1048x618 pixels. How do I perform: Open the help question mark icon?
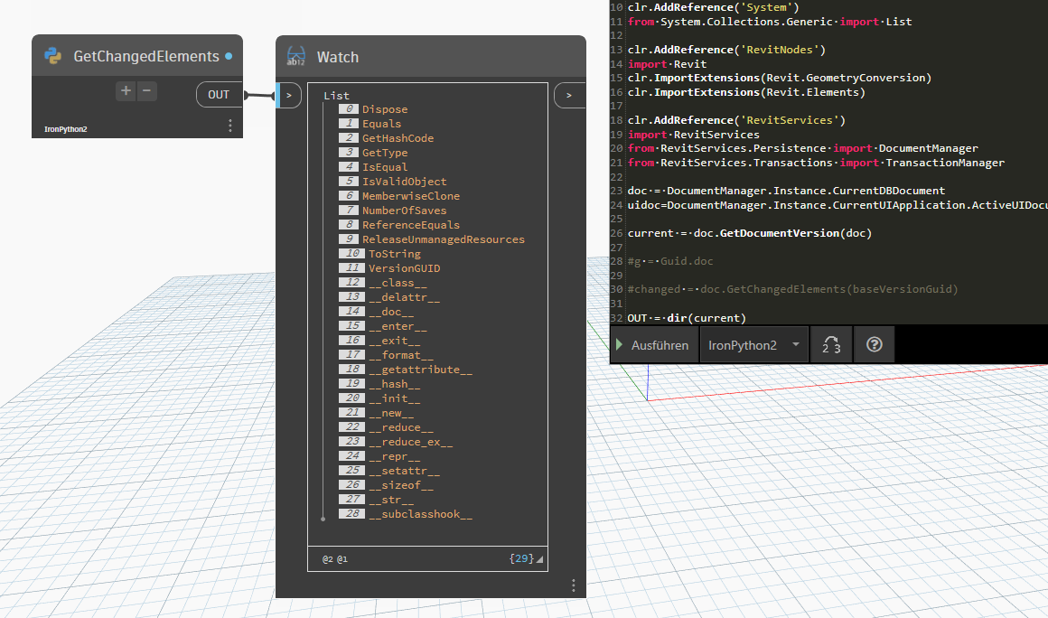click(874, 345)
